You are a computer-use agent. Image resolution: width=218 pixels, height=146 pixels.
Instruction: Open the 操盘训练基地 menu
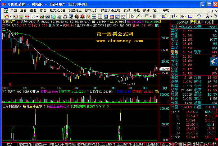coord(111,10)
